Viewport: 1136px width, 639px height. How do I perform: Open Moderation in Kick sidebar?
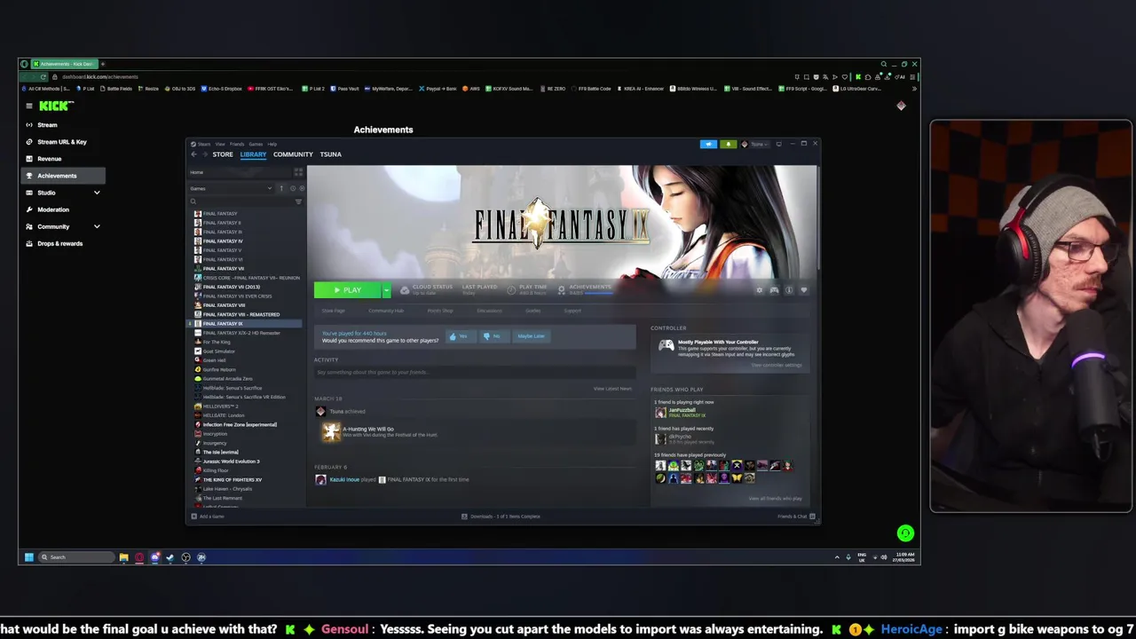(x=53, y=209)
